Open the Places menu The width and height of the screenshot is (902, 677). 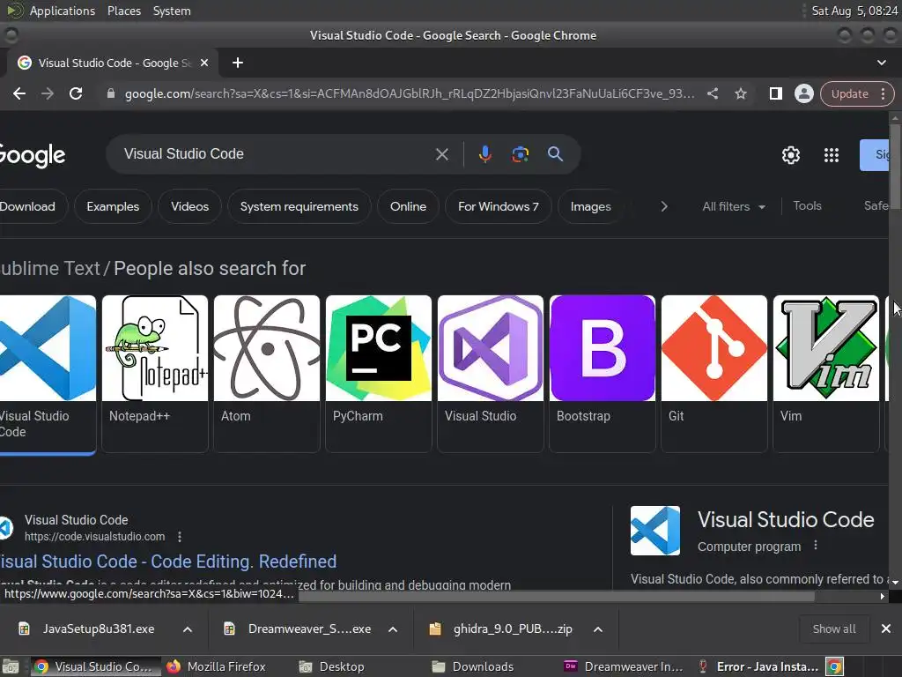[x=123, y=11]
